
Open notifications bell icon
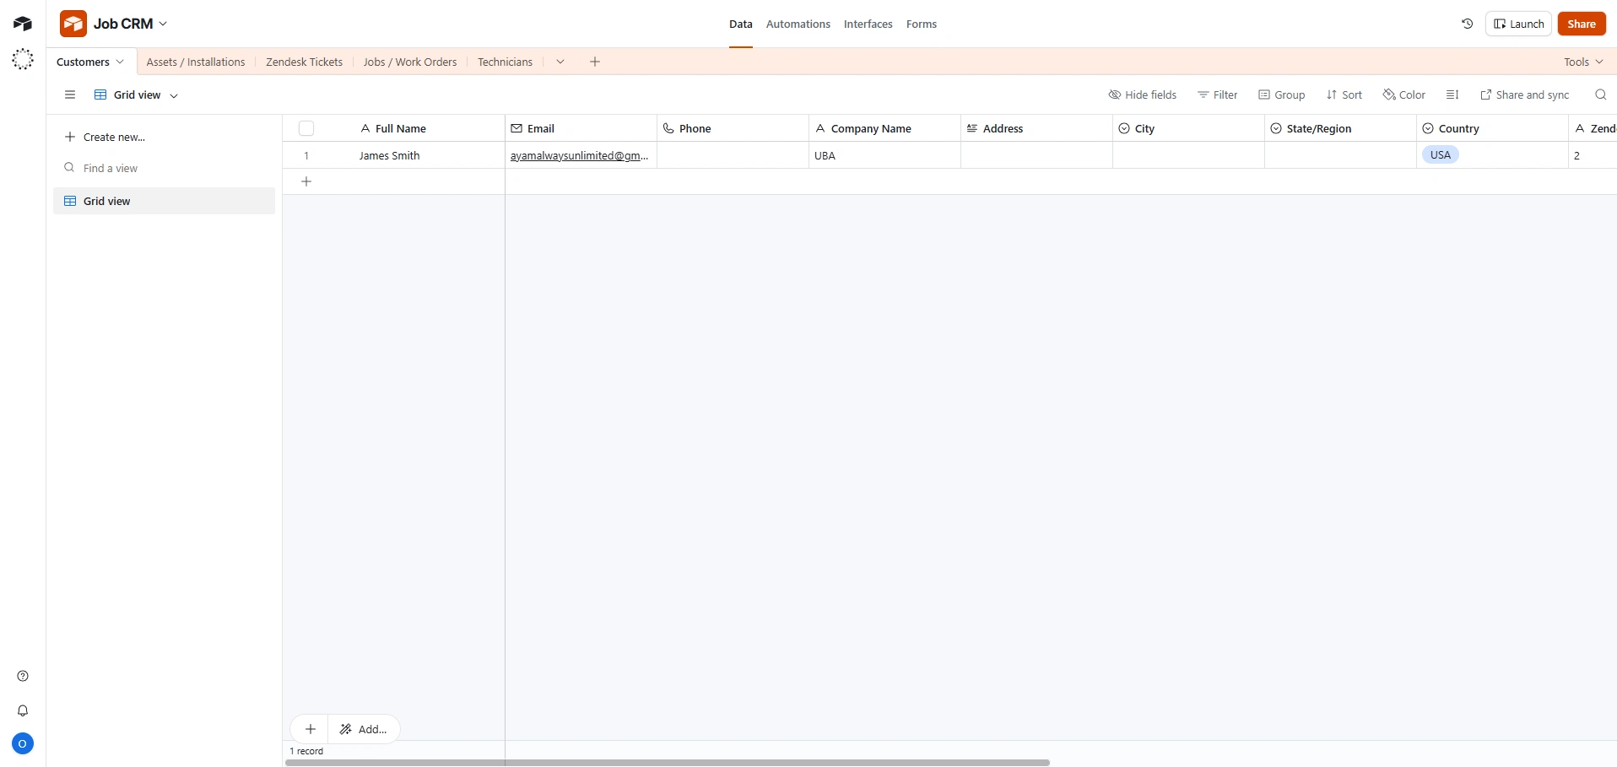[x=23, y=710]
